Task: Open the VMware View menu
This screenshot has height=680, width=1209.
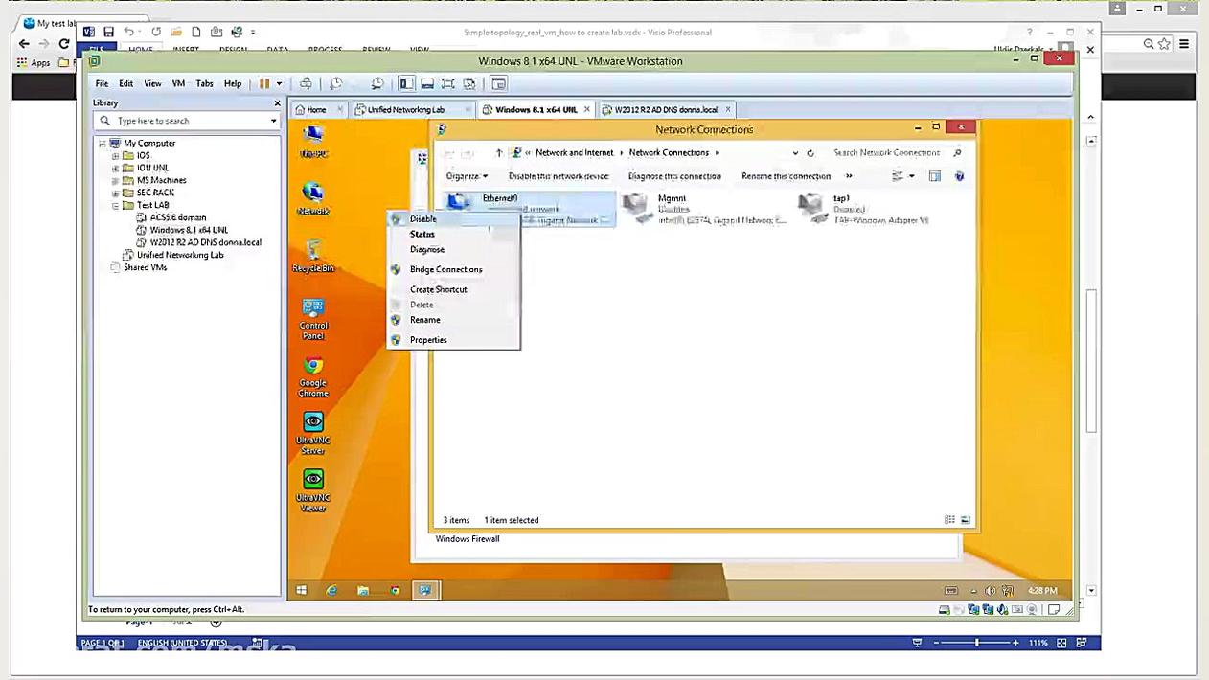Action: 152,83
